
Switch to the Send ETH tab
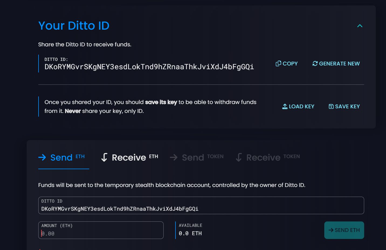pyautogui.click(x=64, y=157)
